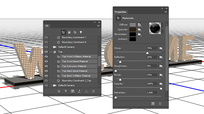This screenshot has width=204, height=114.
Task: Click the Refraction value field
Action: (x=152, y=93)
